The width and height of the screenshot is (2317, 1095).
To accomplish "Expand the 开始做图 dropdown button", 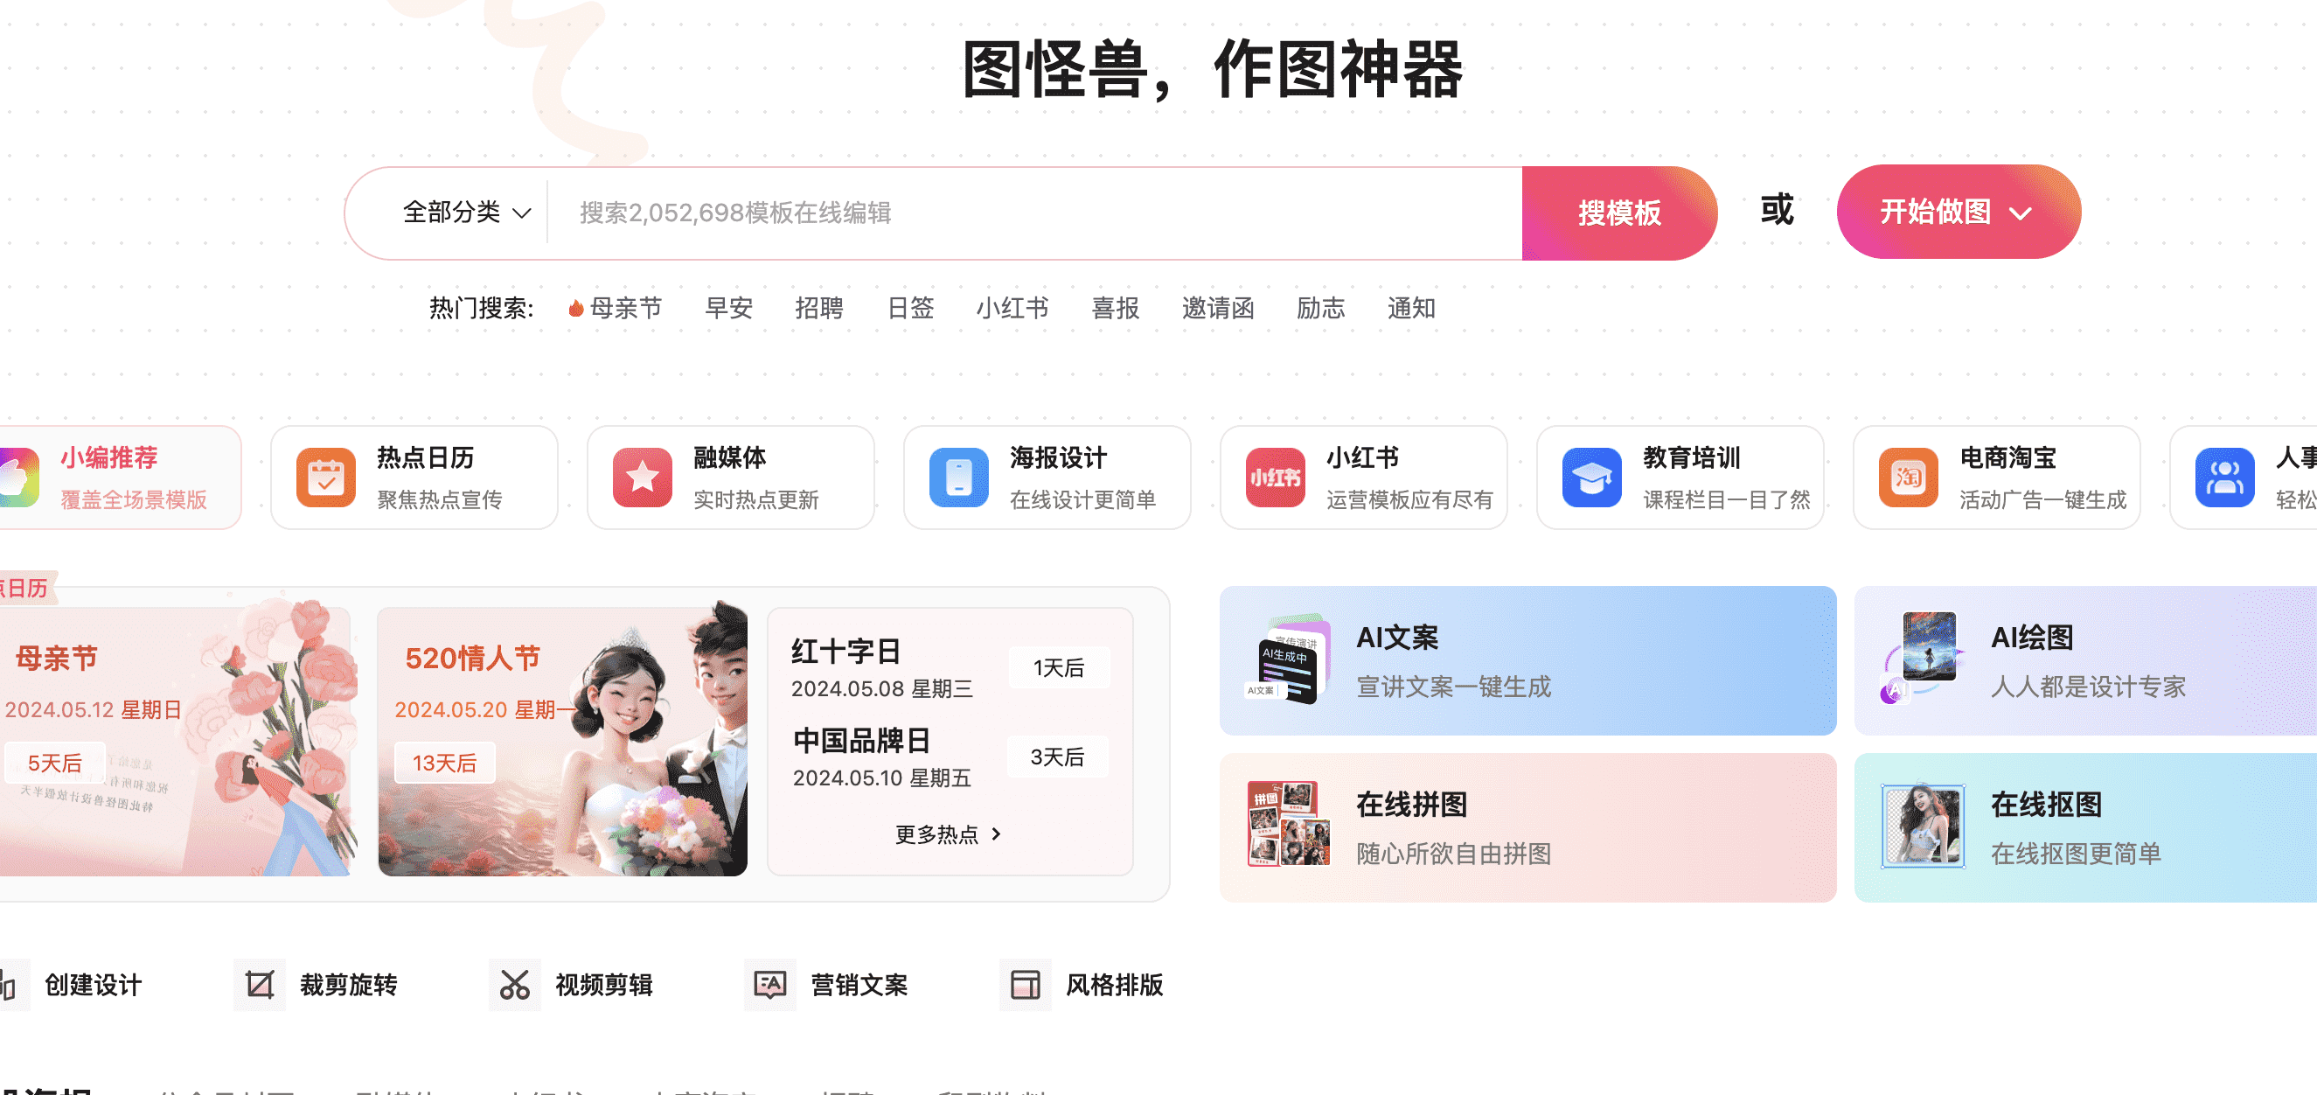I will 1959,213.
